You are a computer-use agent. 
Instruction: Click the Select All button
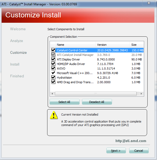pos(65,102)
